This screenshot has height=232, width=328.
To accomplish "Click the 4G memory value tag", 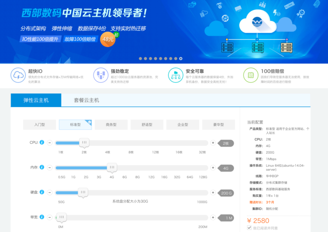I will (226, 168).
